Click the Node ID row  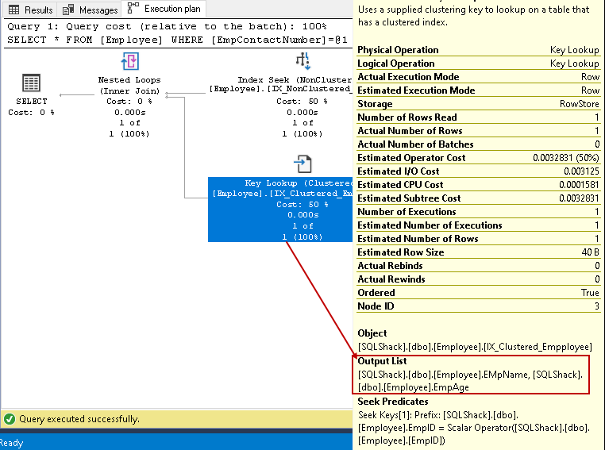pos(479,306)
